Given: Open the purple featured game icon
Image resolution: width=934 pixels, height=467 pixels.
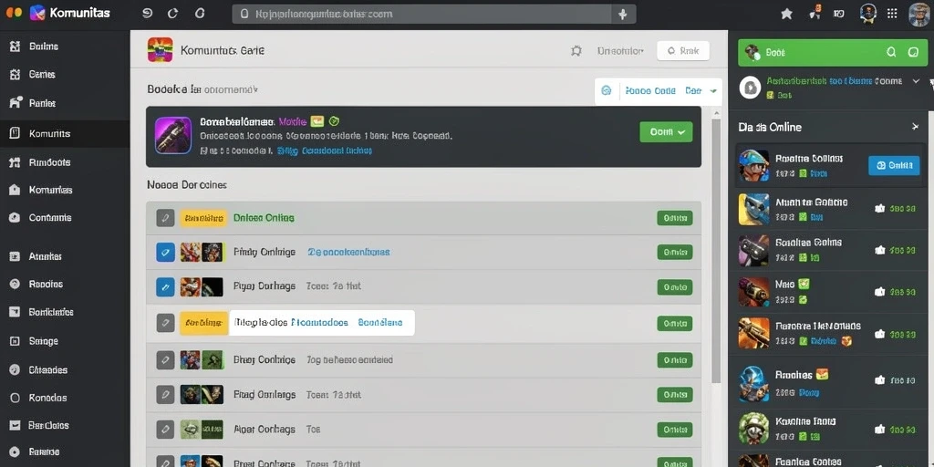Looking at the screenshot, I should pyautogui.click(x=173, y=135).
